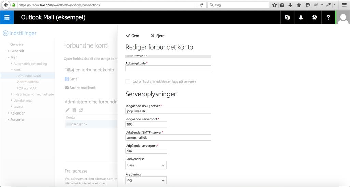Screen dimensions: 350x187
Task: Open the browser downloads arrow
Action: (290, 5)
